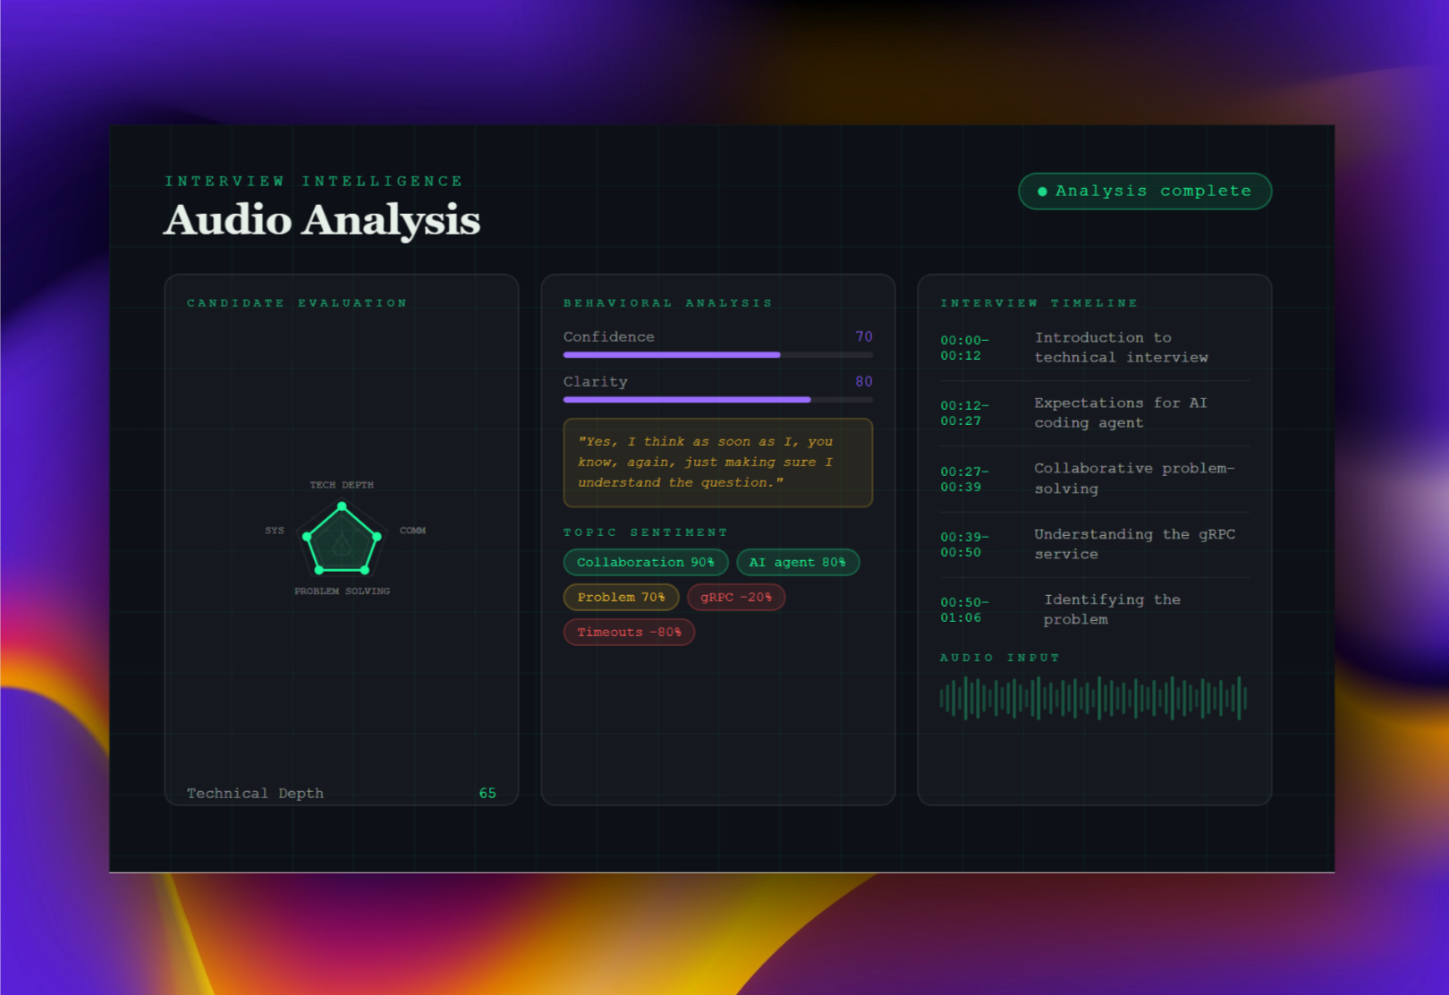Select the gRPC -20% sentiment tag
Viewport: 1449px width, 995px height.
coord(735,598)
